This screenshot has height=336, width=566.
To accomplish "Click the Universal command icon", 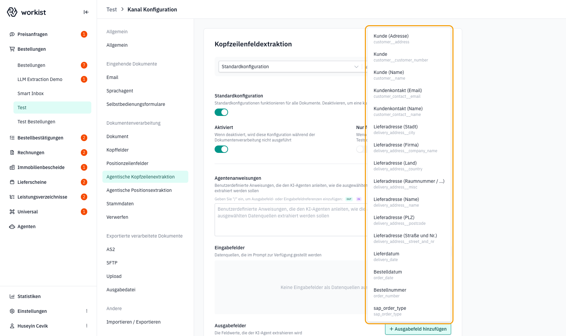I will [x=12, y=212].
